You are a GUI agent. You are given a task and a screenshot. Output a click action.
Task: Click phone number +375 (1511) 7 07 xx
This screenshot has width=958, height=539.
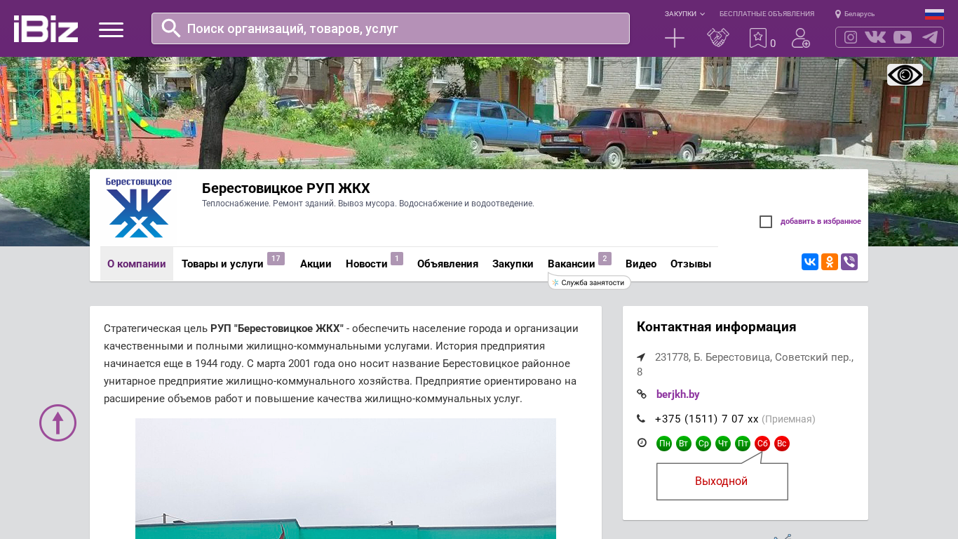coord(707,419)
